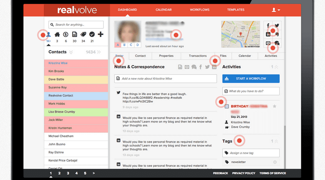Click the Facebook icon beside the map
This screenshot has width=325, height=180.
[x=268, y=25]
